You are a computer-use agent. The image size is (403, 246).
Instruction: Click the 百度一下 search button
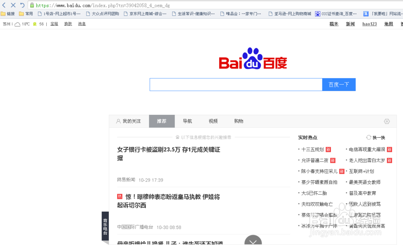(x=339, y=85)
